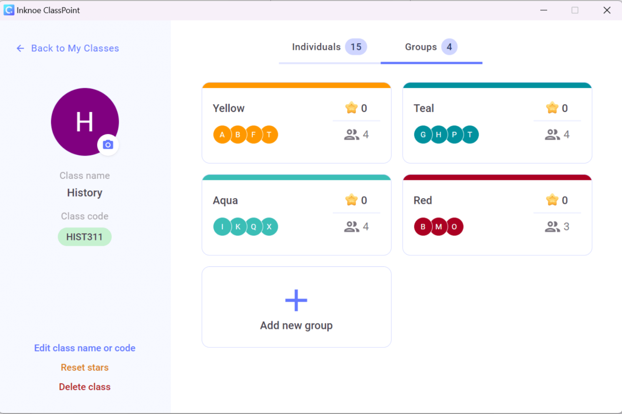Screen dimensions: 622x414
Task: Click Add new group
Action: pyautogui.click(x=296, y=307)
